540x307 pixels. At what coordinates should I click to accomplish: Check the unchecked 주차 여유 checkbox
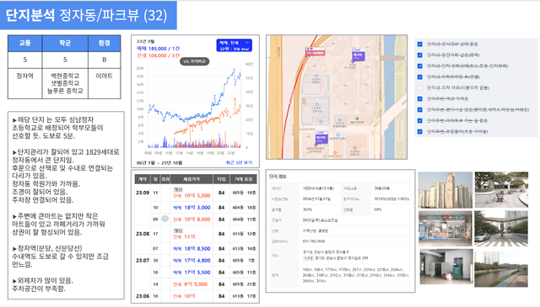coord(420,88)
